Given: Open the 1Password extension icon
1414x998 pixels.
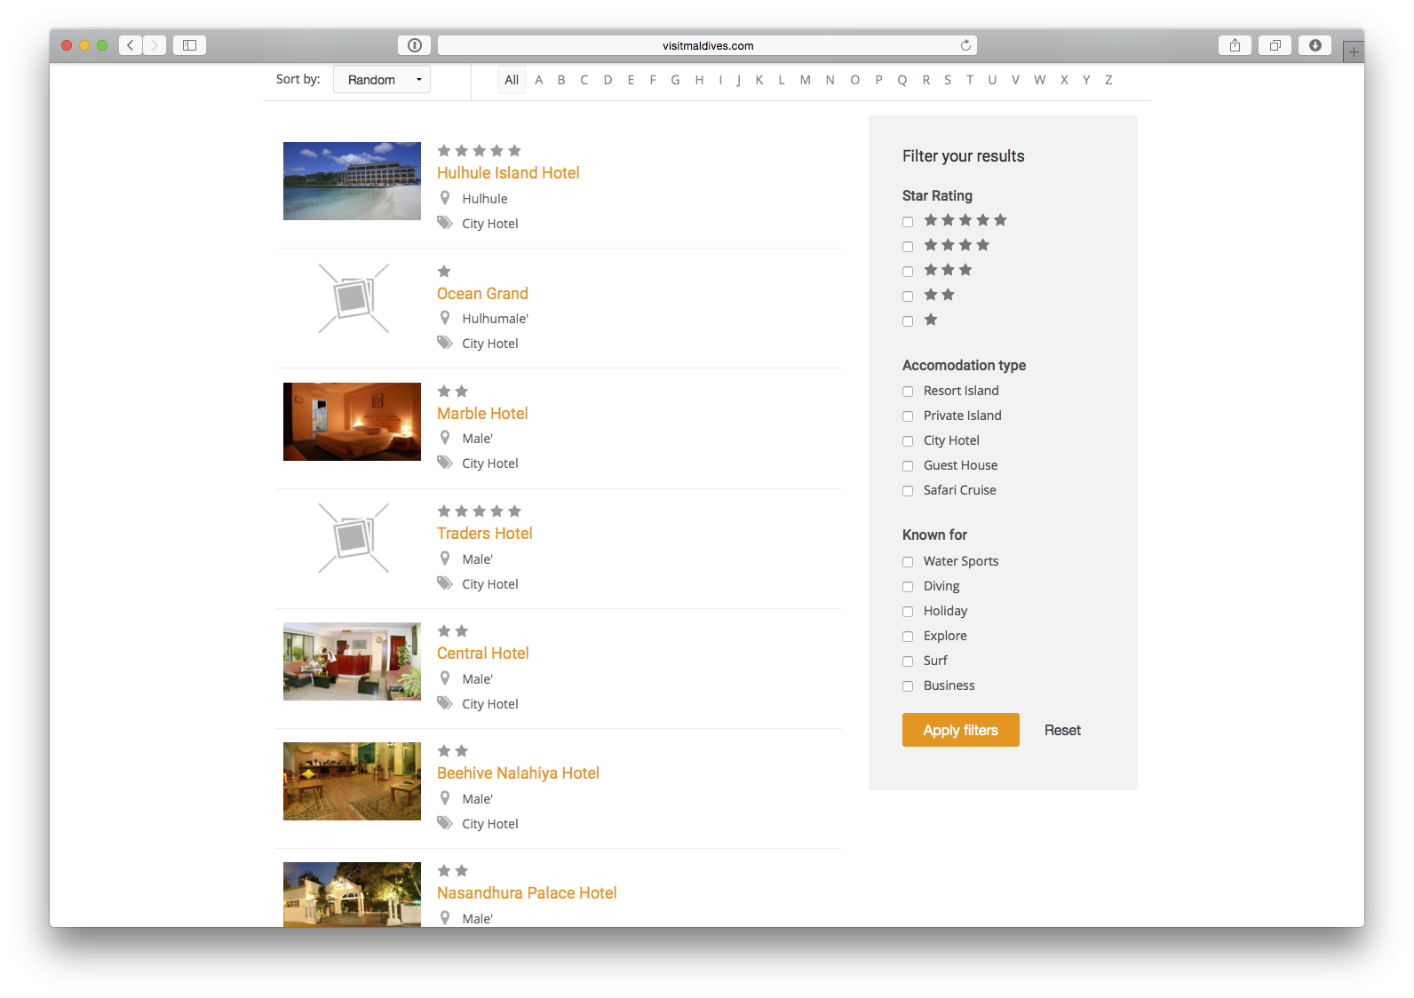Looking at the screenshot, I should 414,45.
